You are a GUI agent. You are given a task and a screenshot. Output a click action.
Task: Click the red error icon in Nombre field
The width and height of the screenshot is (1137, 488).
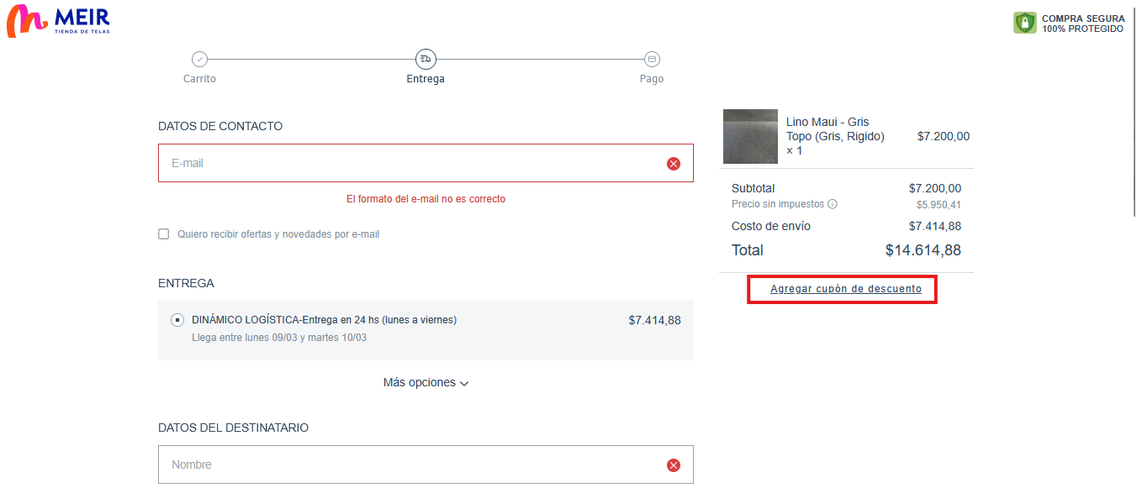[673, 465]
